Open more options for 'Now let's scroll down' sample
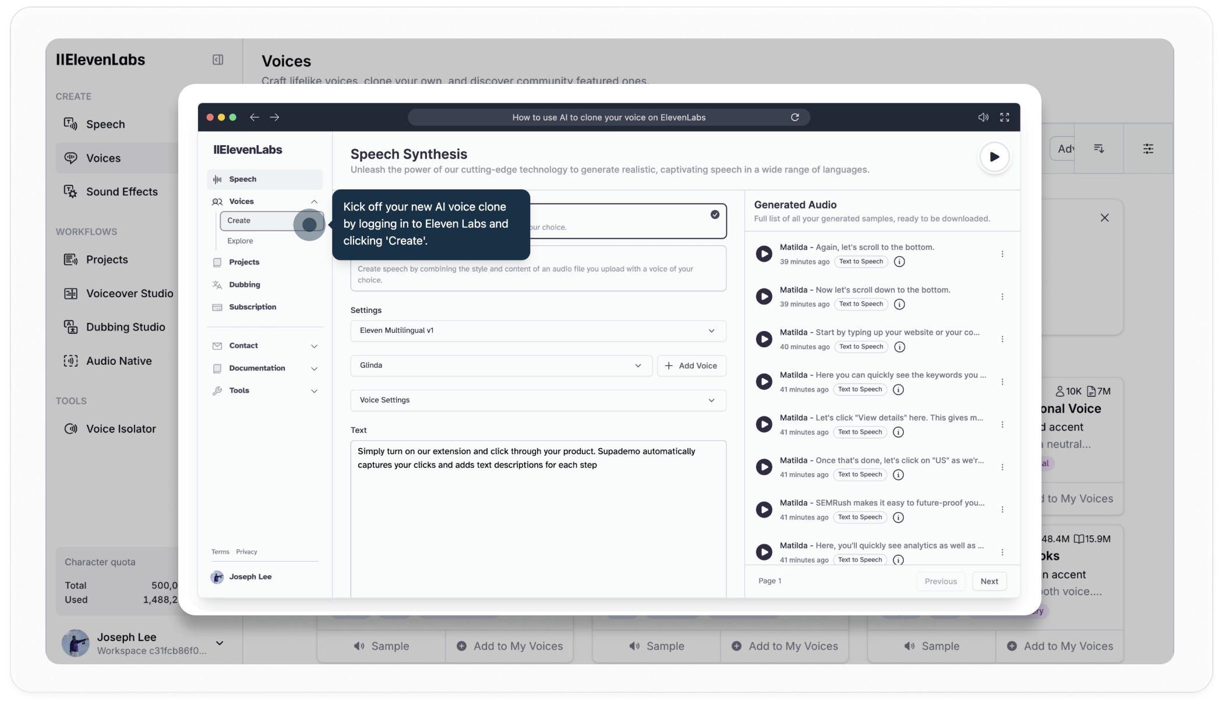This screenshot has height=701, width=1218. coord(1002,296)
